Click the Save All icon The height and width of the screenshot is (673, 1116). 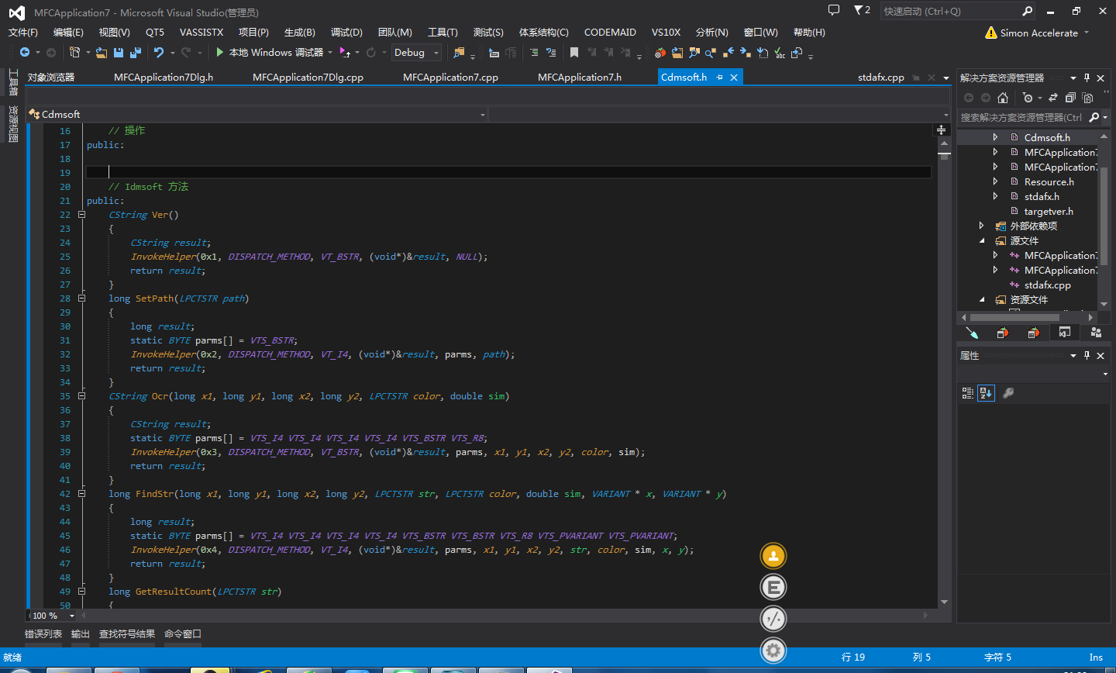[136, 53]
